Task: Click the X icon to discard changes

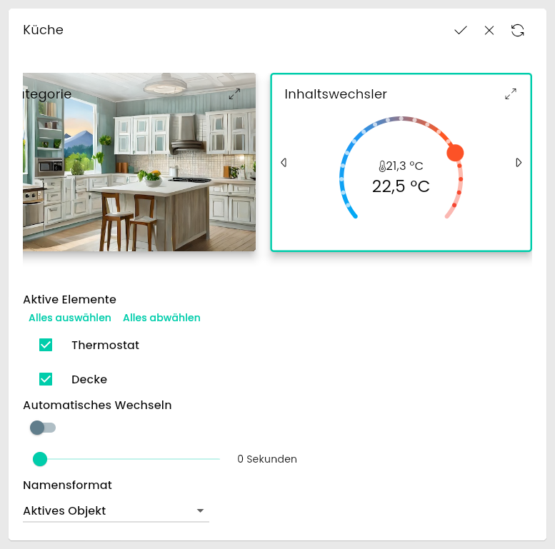Action: pyautogui.click(x=489, y=30)
